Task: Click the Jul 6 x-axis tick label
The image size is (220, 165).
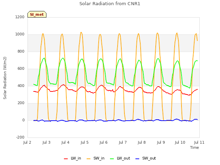Action: [x=103, y=142]
